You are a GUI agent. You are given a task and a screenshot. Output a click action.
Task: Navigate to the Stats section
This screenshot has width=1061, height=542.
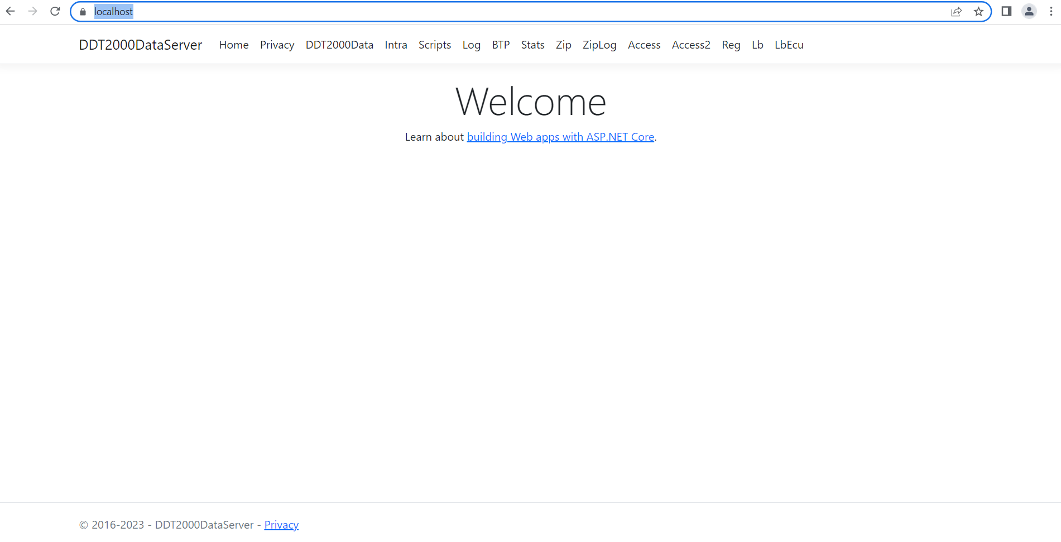coord(532,45)
